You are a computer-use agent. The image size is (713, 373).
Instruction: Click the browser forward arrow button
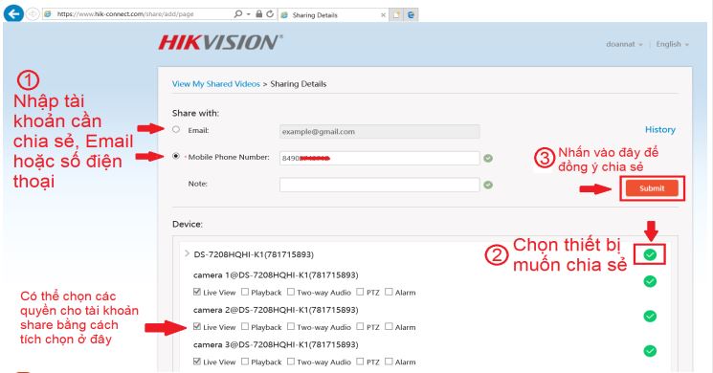(x=33, y=14)
